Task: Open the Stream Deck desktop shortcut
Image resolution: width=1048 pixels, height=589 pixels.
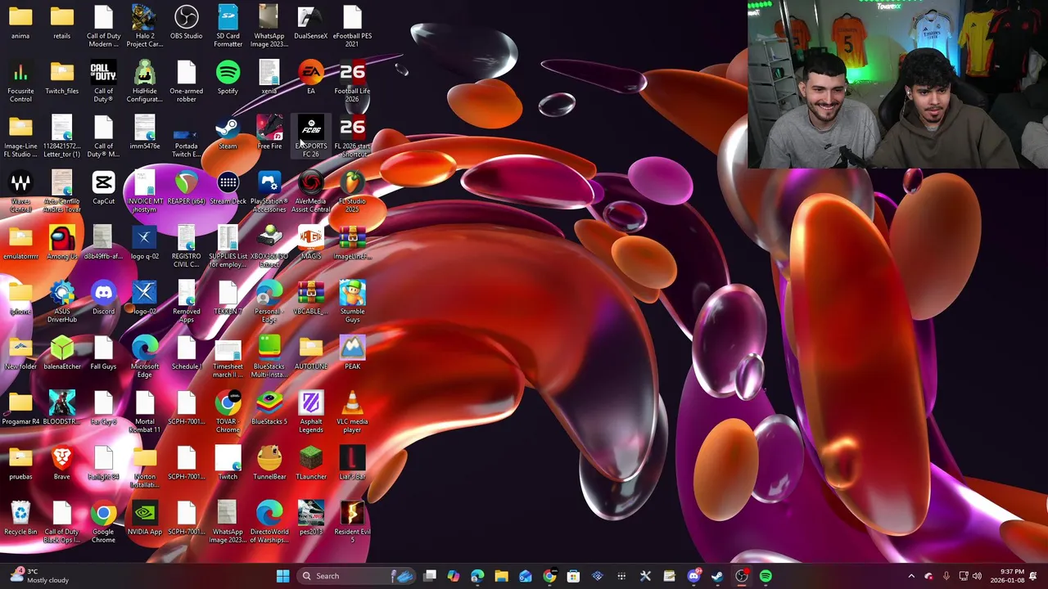Action: tap(228, 188)
